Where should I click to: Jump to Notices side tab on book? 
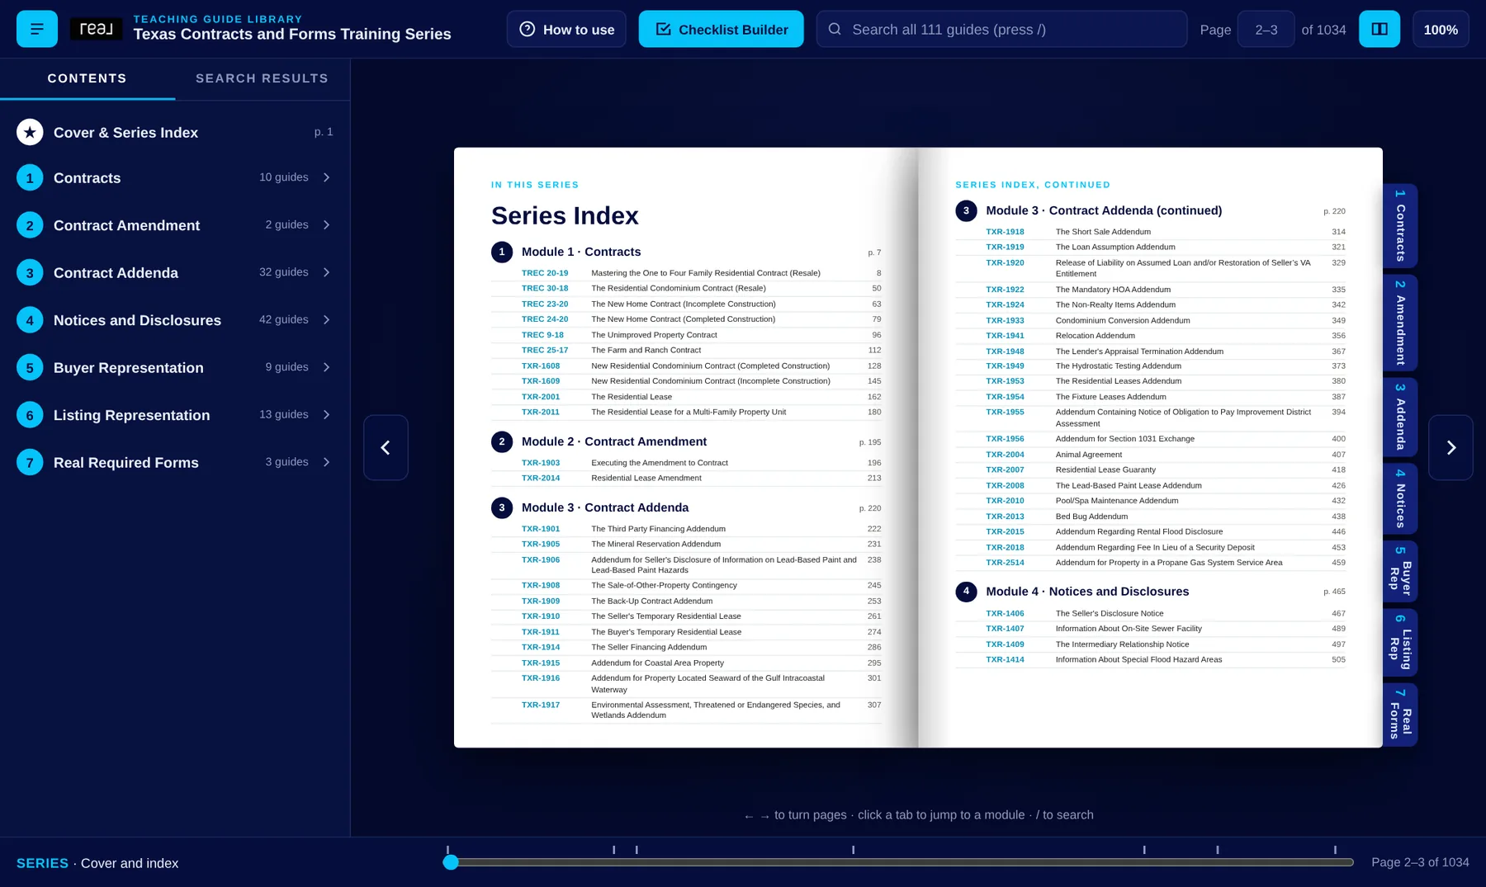tap(1400, 498)
